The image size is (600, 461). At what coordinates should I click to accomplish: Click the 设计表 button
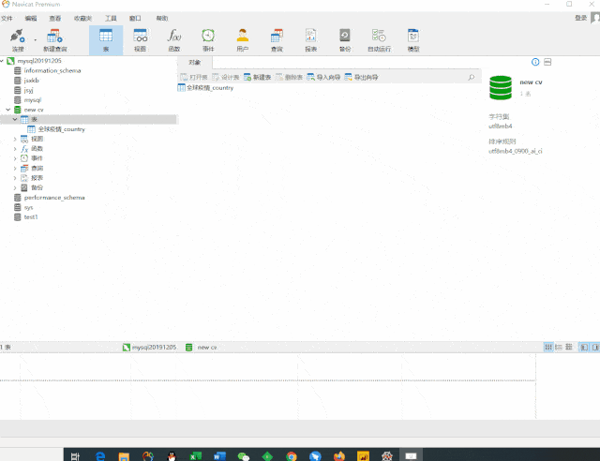pos(226,77)
